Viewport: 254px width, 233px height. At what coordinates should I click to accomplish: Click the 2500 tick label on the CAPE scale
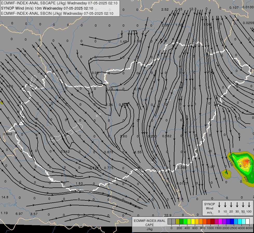click(234, 228)
